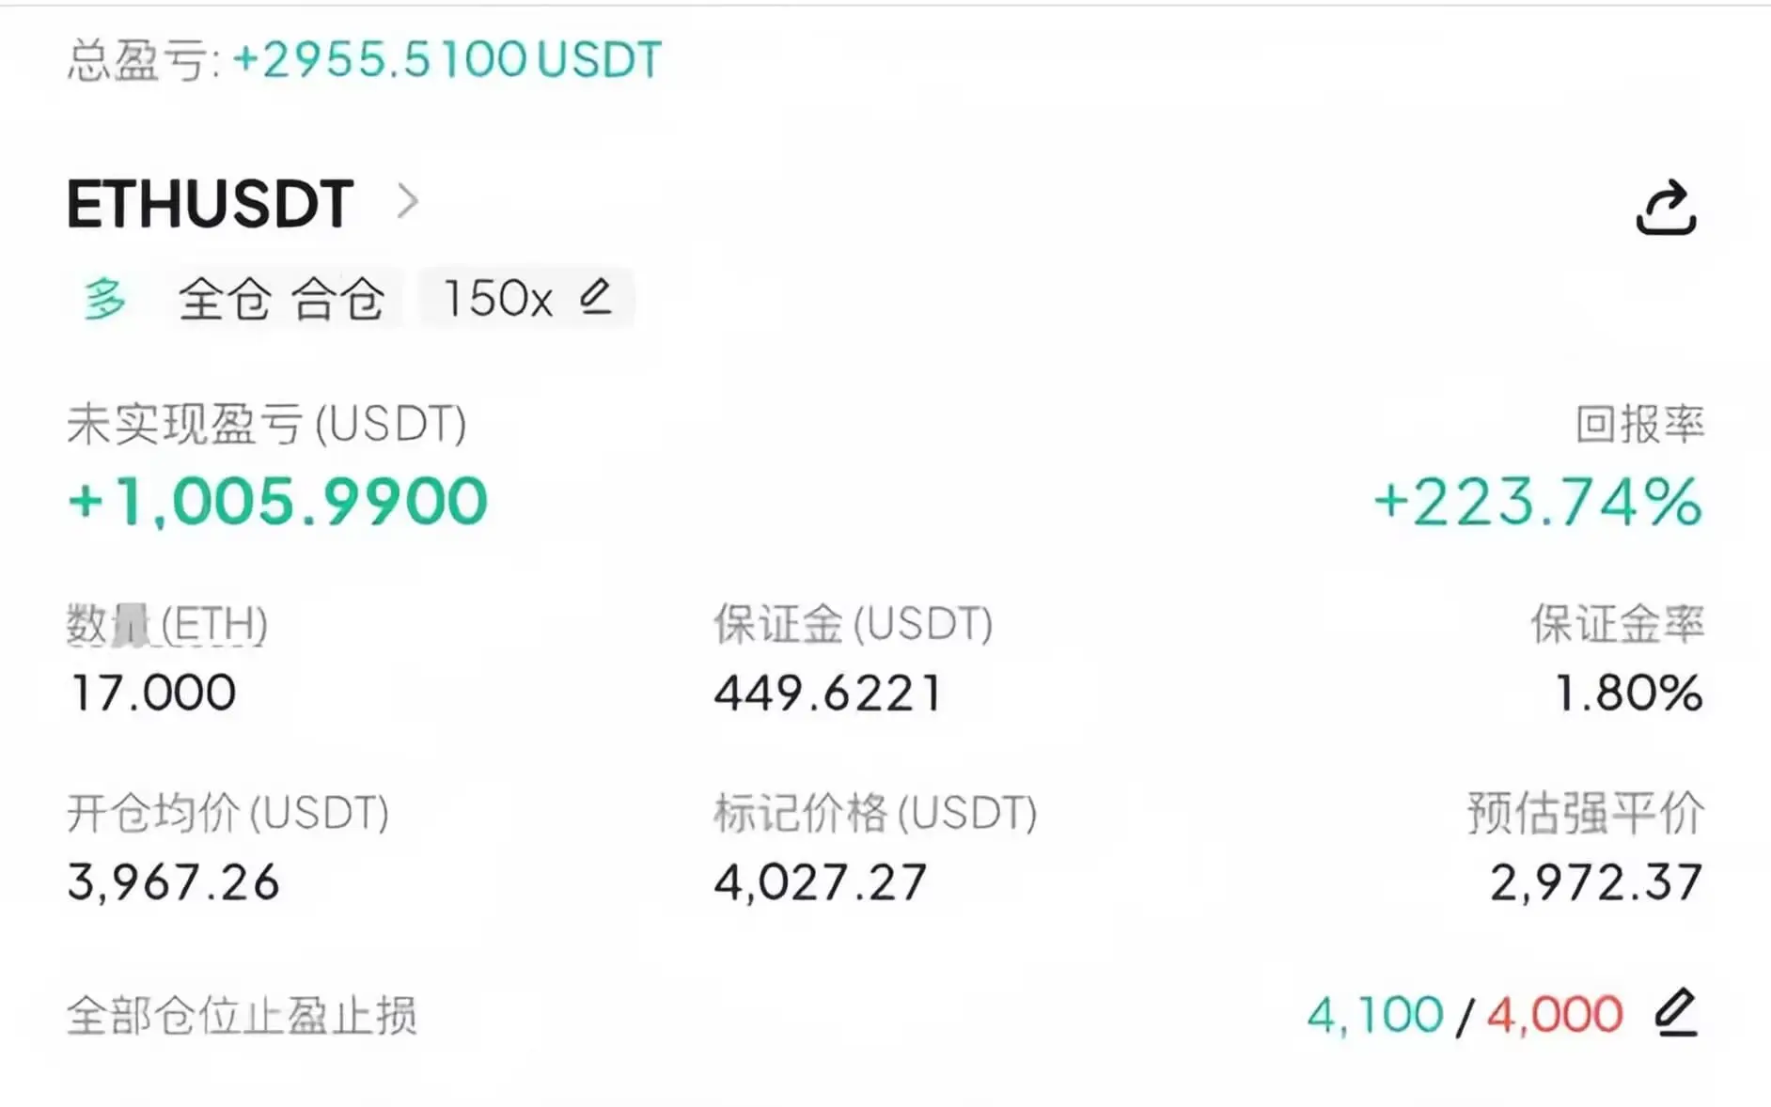Select the 4,100 take-profit price
The width and height of the screenshot is (1771, 1107).
click(x=1374, y=1015)
